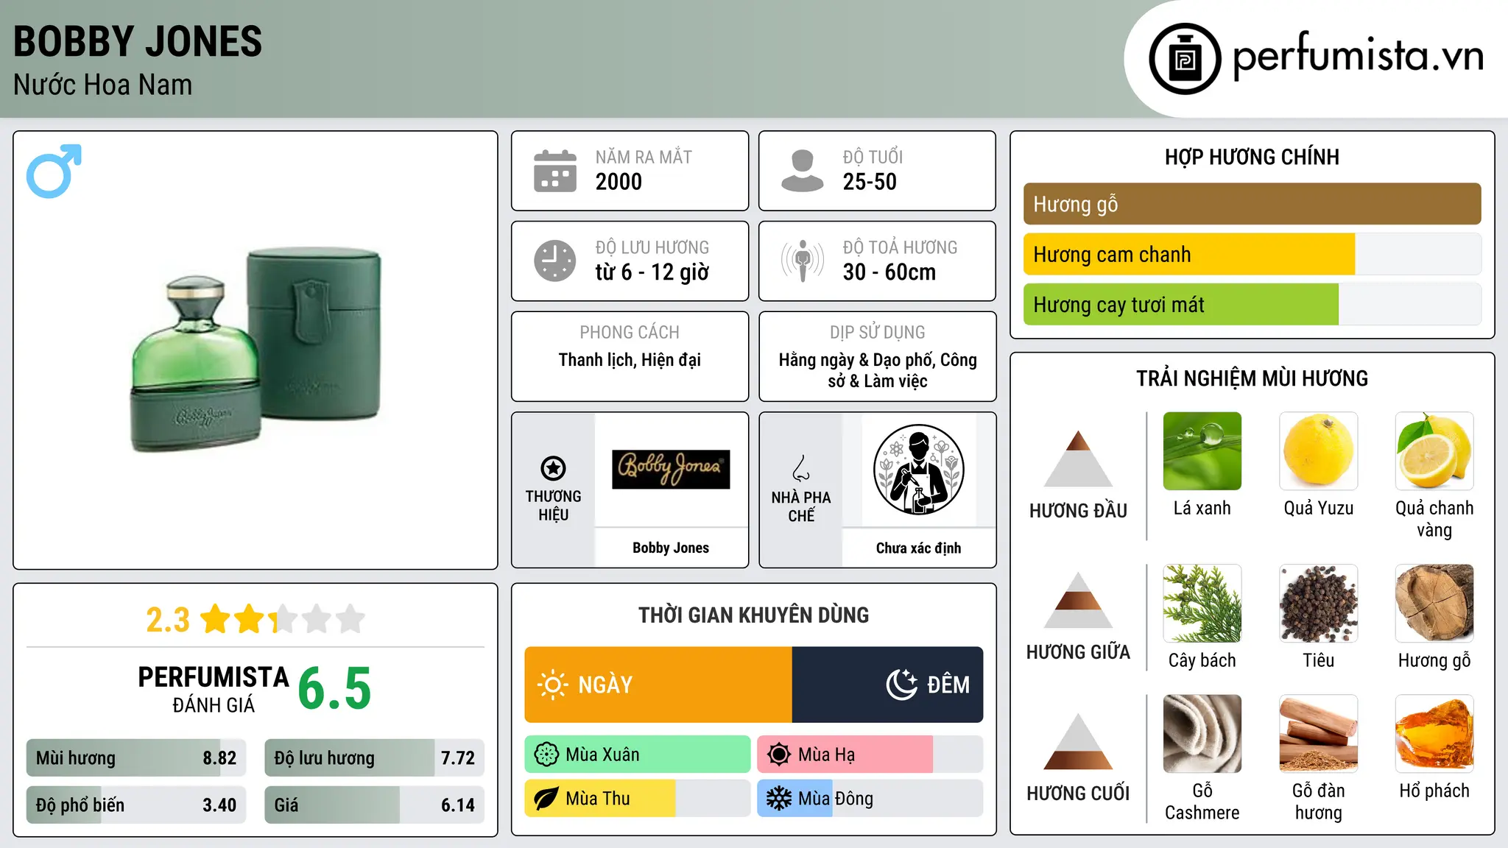
Task: Click the Hương cuối pyramid icon
Action: (x=1078, y=741)
